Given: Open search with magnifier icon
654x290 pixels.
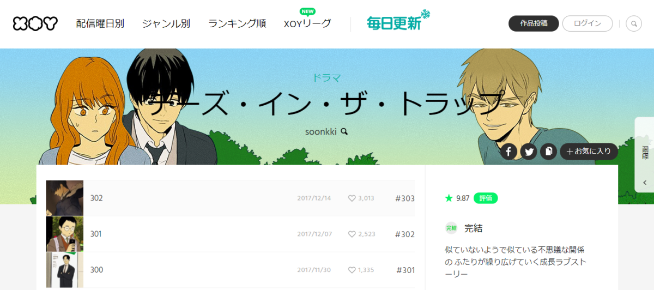Looking at the screenshot, I should click(634, 23).
